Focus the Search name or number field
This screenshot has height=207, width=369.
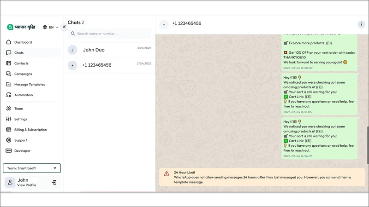[110, 34]
